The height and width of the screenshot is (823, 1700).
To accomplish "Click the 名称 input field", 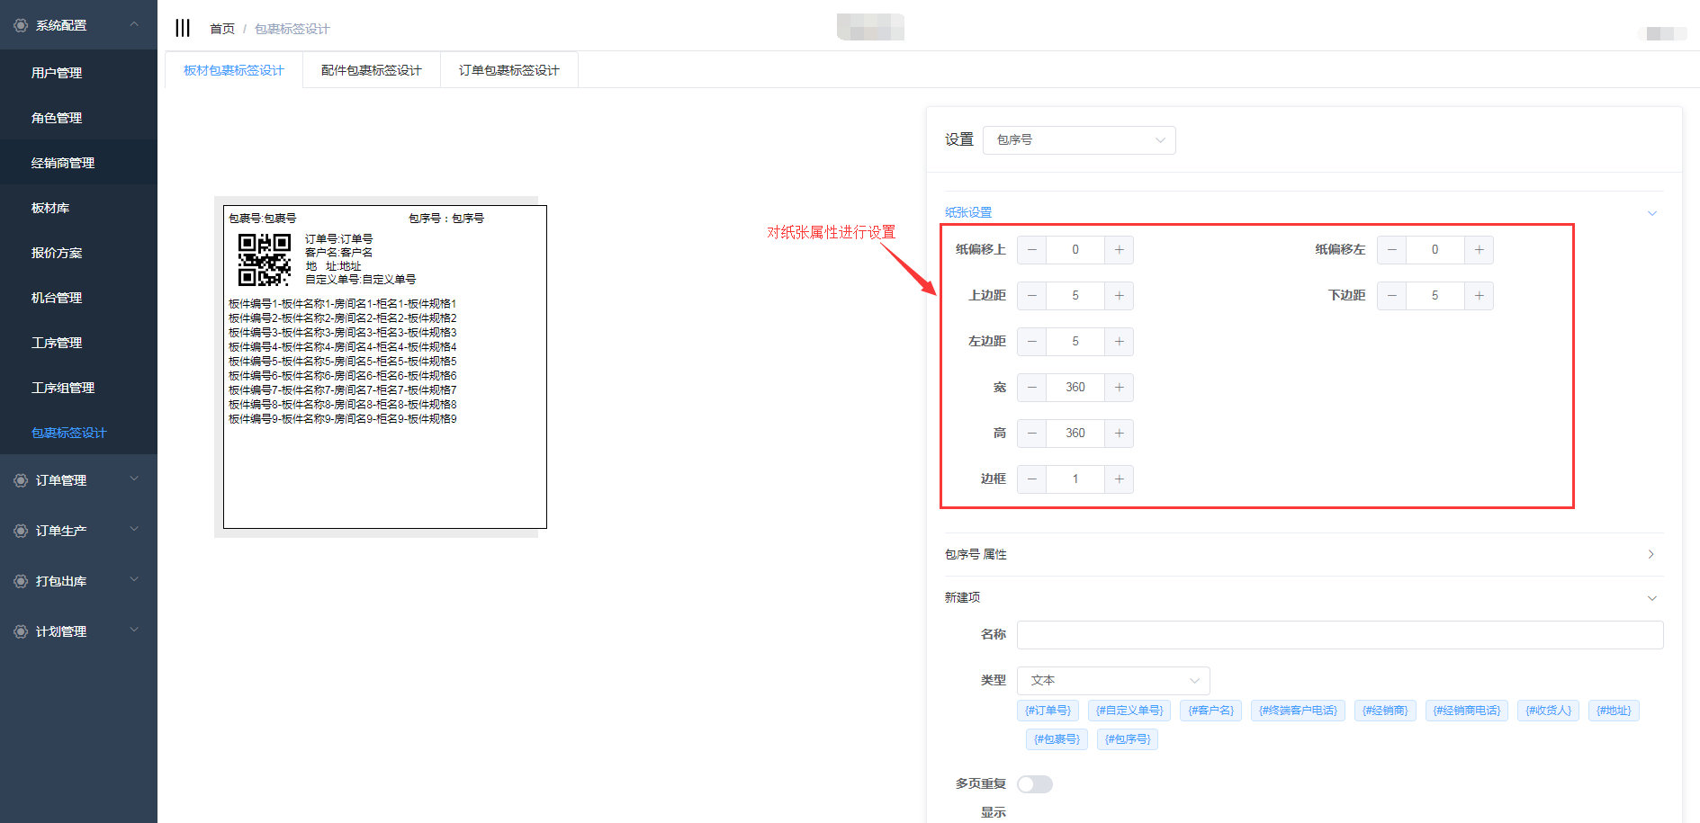I will [1339, 635].
